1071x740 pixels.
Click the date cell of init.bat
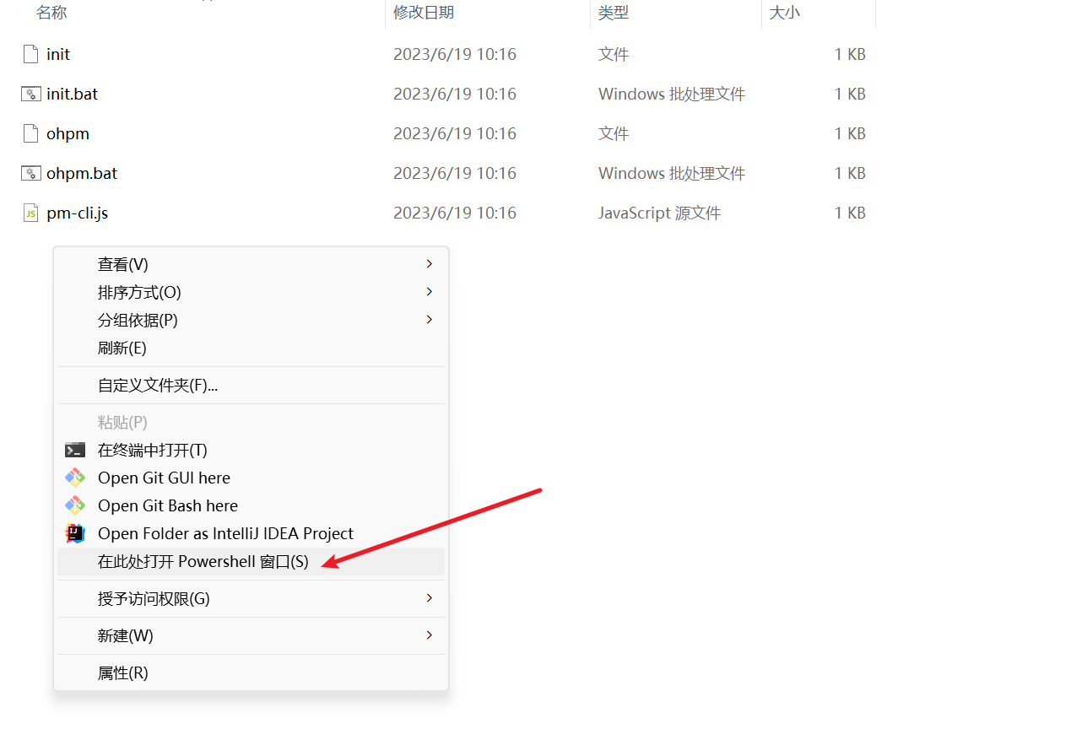[455, 94]
